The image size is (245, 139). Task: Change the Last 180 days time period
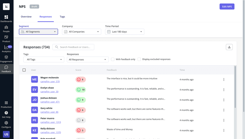[x=125, y=32]
